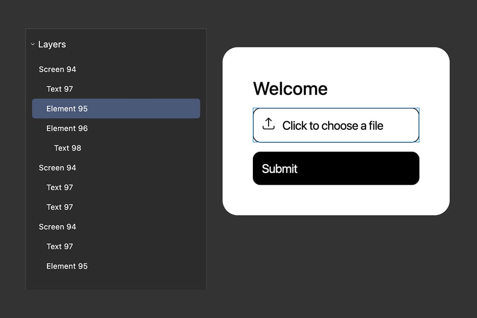
Task: Select the Text 97 layer under third screen
Action: click(x=60, y=246)
